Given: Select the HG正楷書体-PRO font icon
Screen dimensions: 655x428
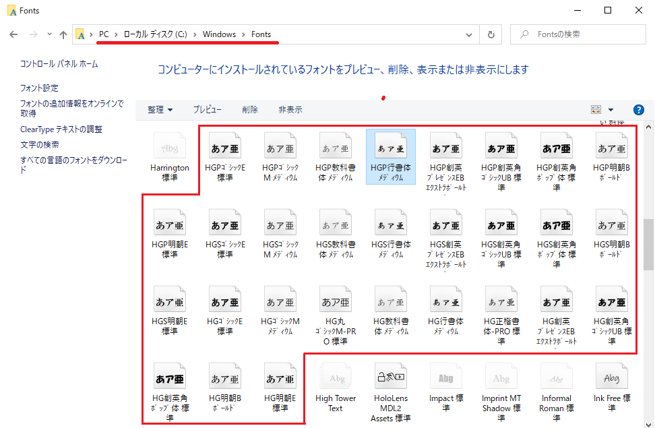Looking at the screenshot, I should coord(501,300).
